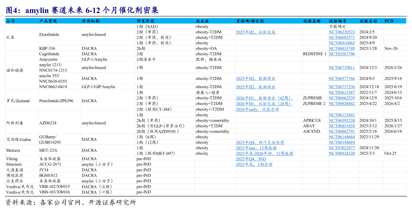Image resolution: width=412 pixels, height=211 pixels.
Task: Click the PCD column header
Action: 389,21
